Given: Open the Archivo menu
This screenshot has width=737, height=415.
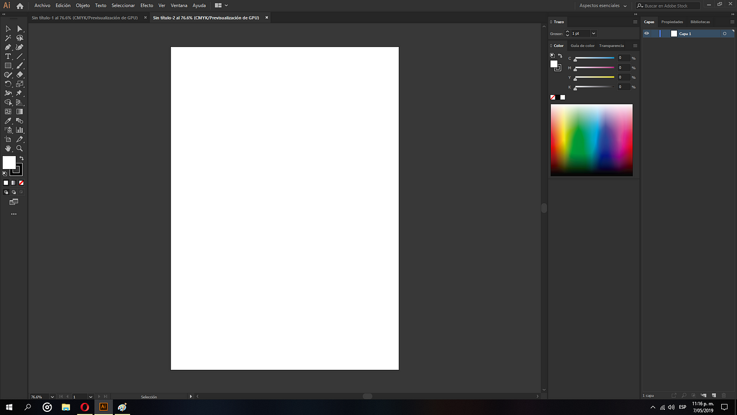Looking at the screenshot, I should click(x=42, y=6).
